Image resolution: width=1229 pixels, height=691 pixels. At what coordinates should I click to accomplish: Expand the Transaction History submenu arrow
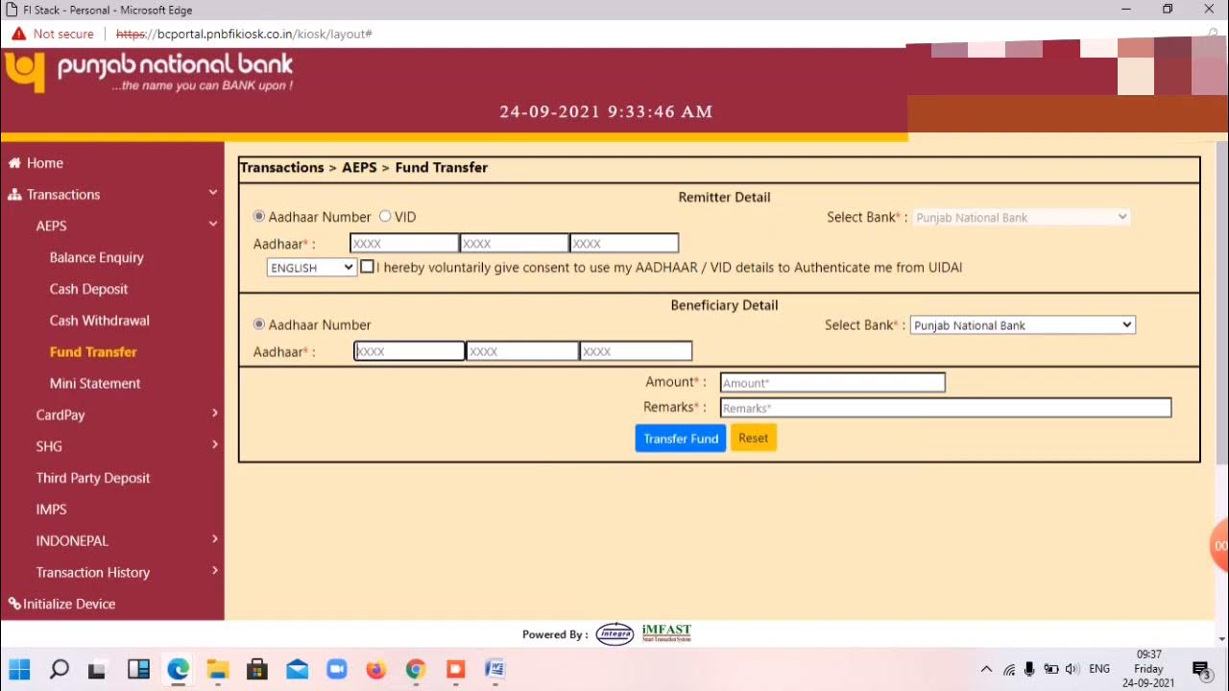coord(214,571)
